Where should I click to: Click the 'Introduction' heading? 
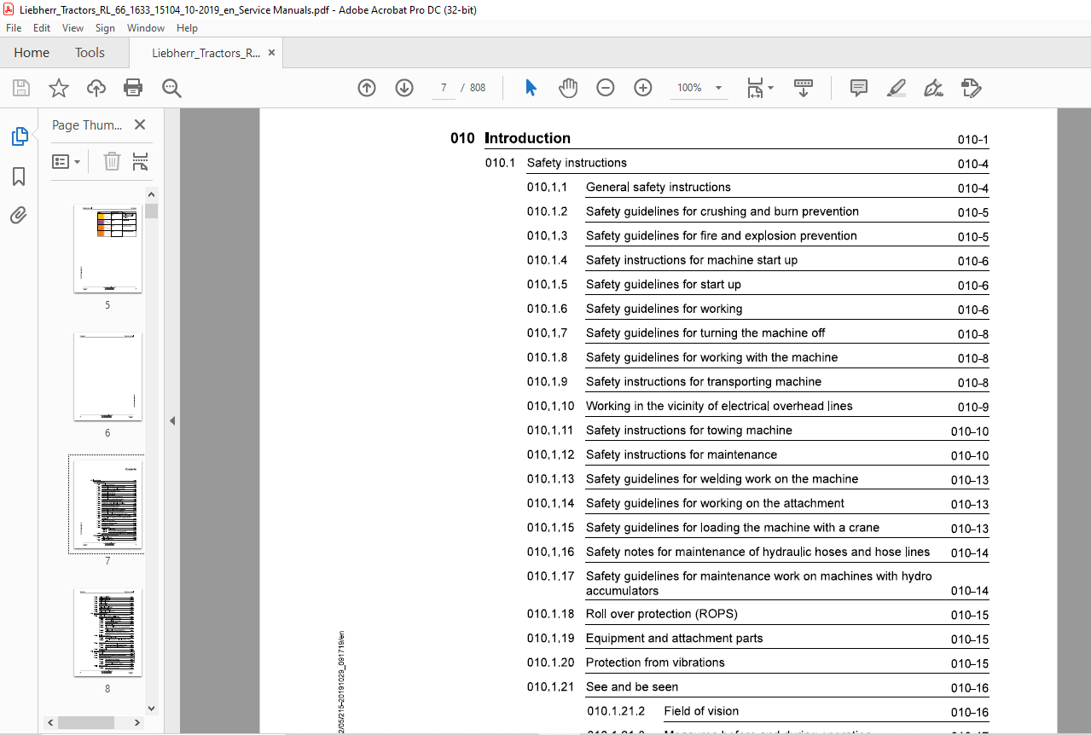pos(528,138)
